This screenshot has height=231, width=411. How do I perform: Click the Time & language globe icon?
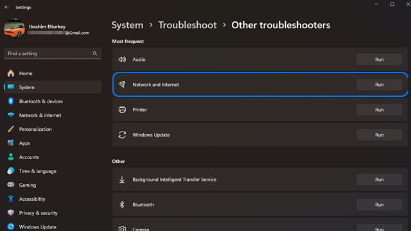pyautogui.click(x=11, y=171)
